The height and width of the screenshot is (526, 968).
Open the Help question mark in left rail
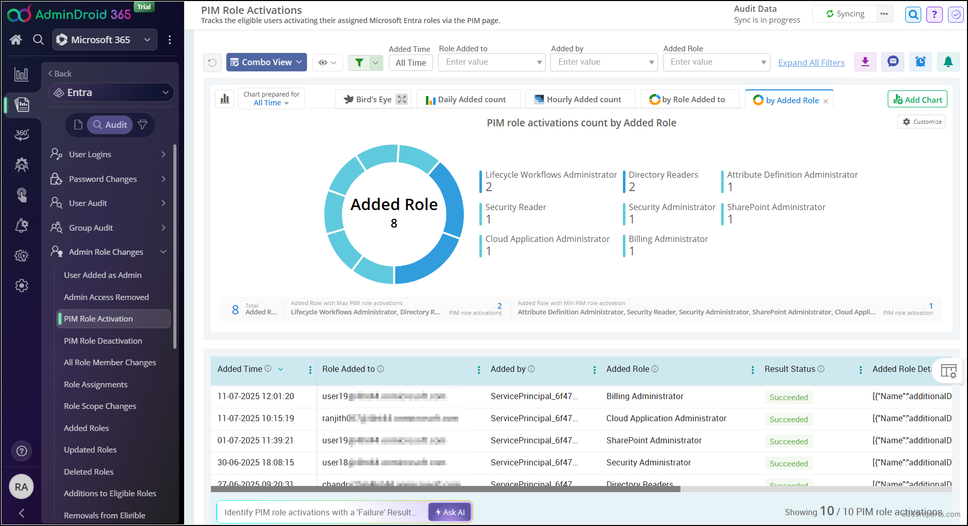(x=22, y=451)
